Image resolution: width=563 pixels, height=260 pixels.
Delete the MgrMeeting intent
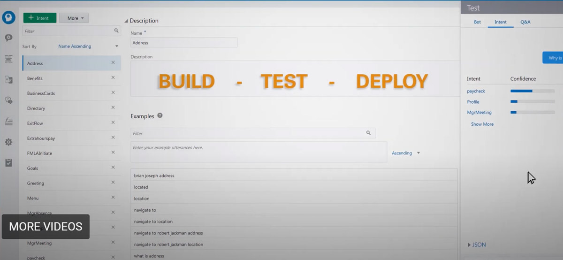click(x=113, y=243)
